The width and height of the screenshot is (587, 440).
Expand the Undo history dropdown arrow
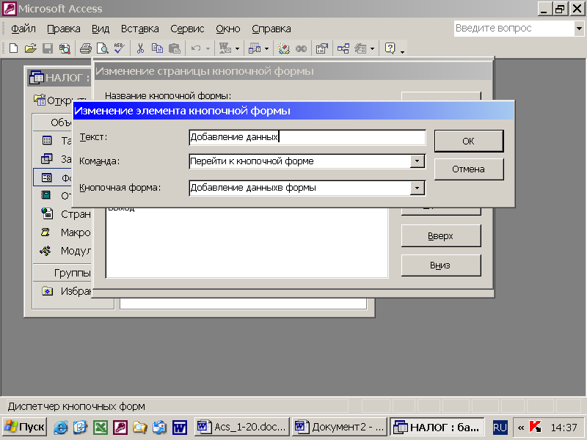point(208,48)
